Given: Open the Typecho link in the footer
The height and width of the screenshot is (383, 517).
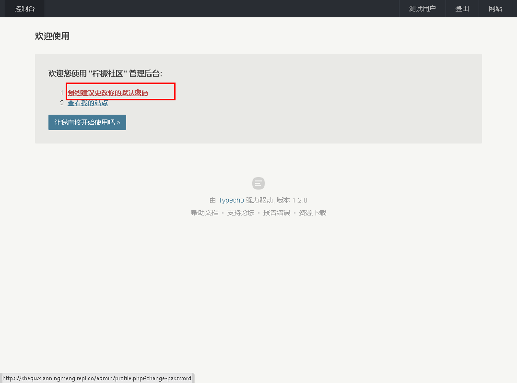Looking at the screenshot, I should pyautogui.click(x=231, y=200).
